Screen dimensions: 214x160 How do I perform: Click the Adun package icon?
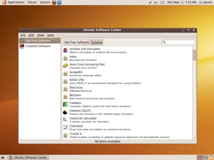click(66, 58)
